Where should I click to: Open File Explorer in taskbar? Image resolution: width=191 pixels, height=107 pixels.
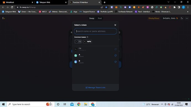tap(86, 104)
